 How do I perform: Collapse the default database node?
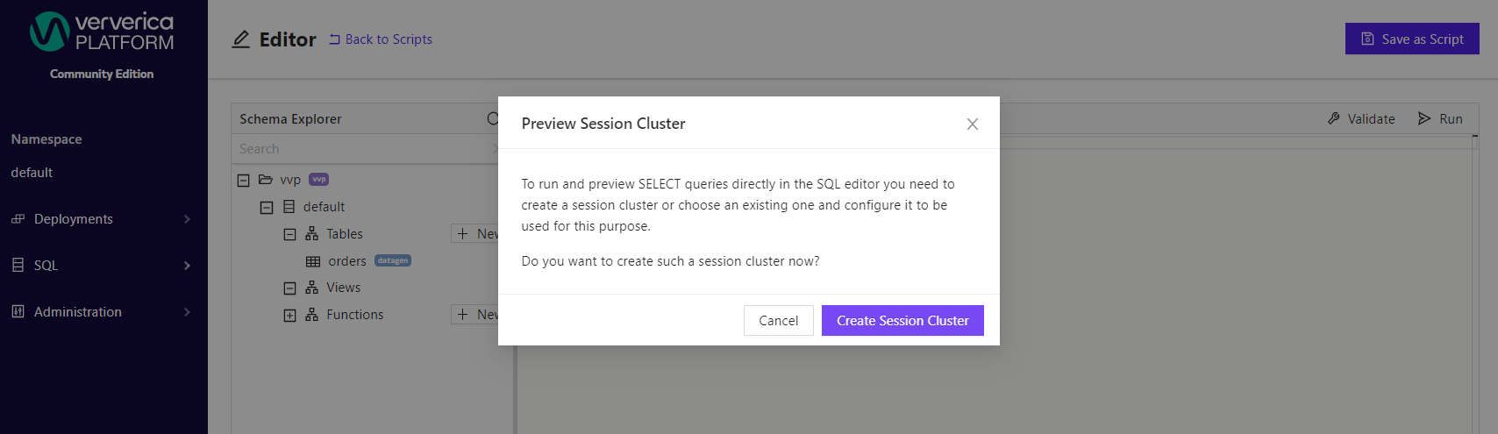[x=267, y=208]
